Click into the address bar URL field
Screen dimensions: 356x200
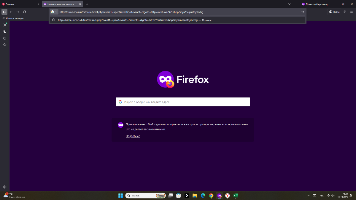click(178, 12)
